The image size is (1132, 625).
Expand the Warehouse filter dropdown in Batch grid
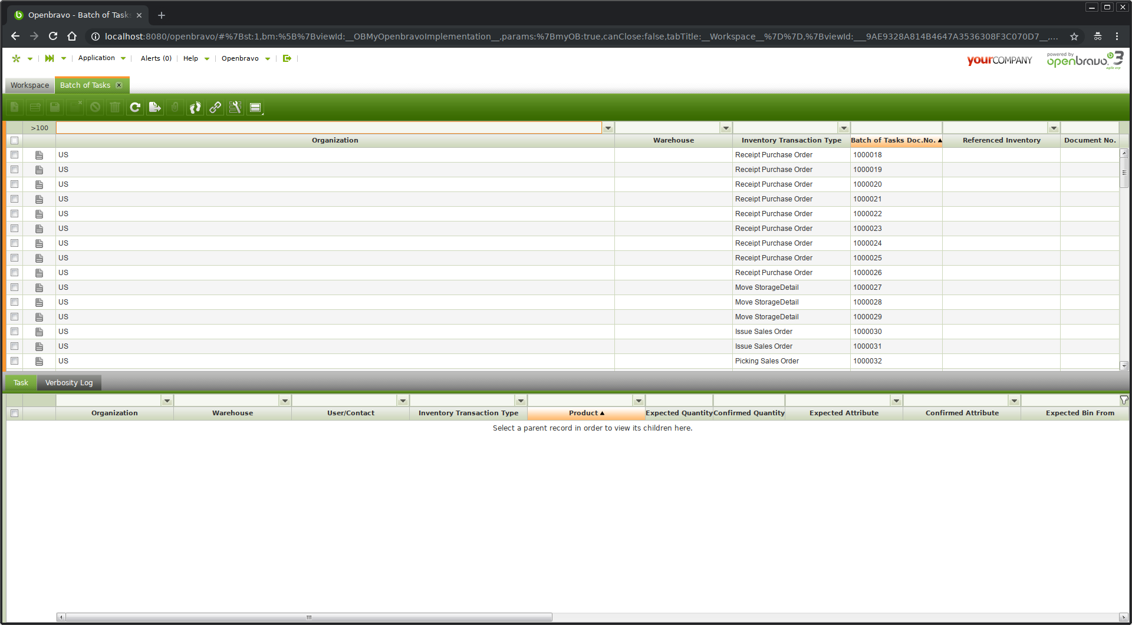point(726,128)
